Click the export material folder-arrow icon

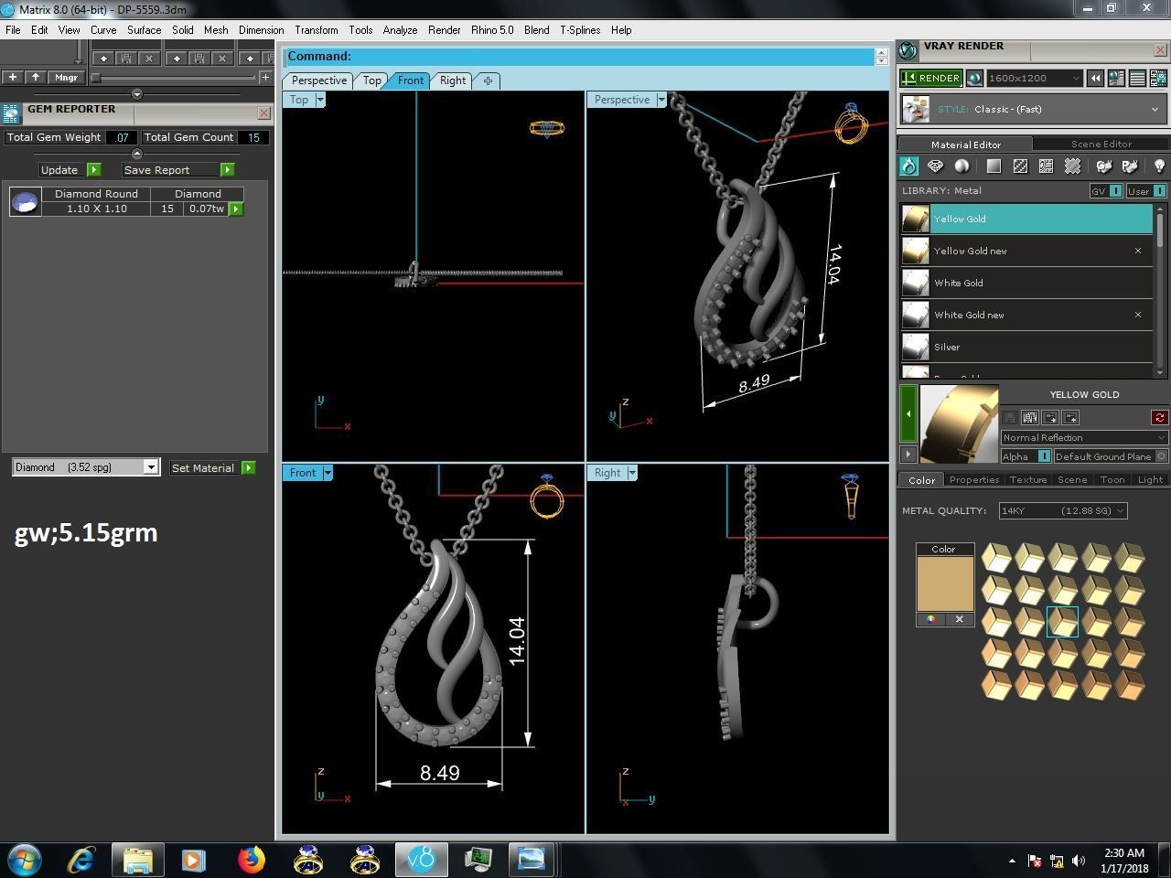[1050, 418]
